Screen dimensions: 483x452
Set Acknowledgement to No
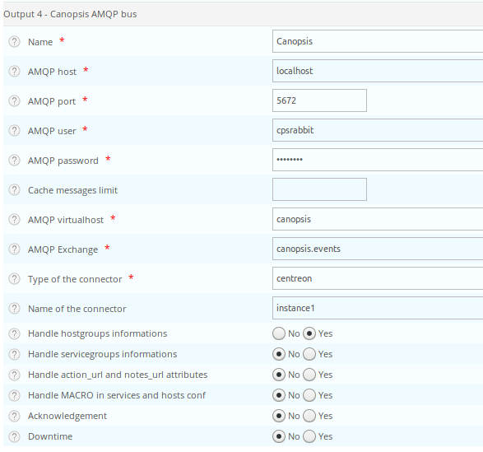pyautogui.click(x=279, y=416)
